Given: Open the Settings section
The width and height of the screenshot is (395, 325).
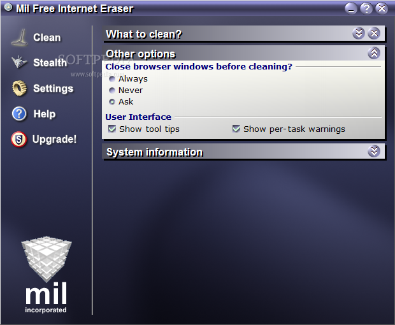Looking at the screenshot, I should pyautogui.click(x=53, y=89).
